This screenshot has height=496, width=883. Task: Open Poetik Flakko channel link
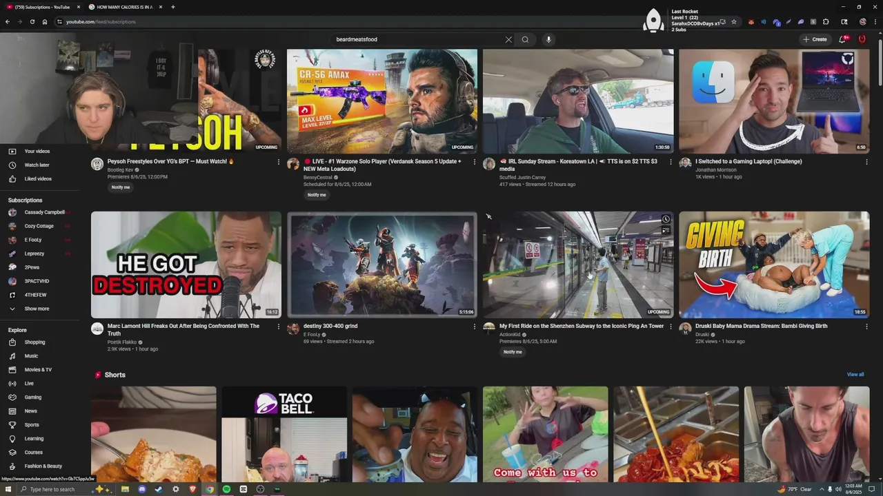122,342
